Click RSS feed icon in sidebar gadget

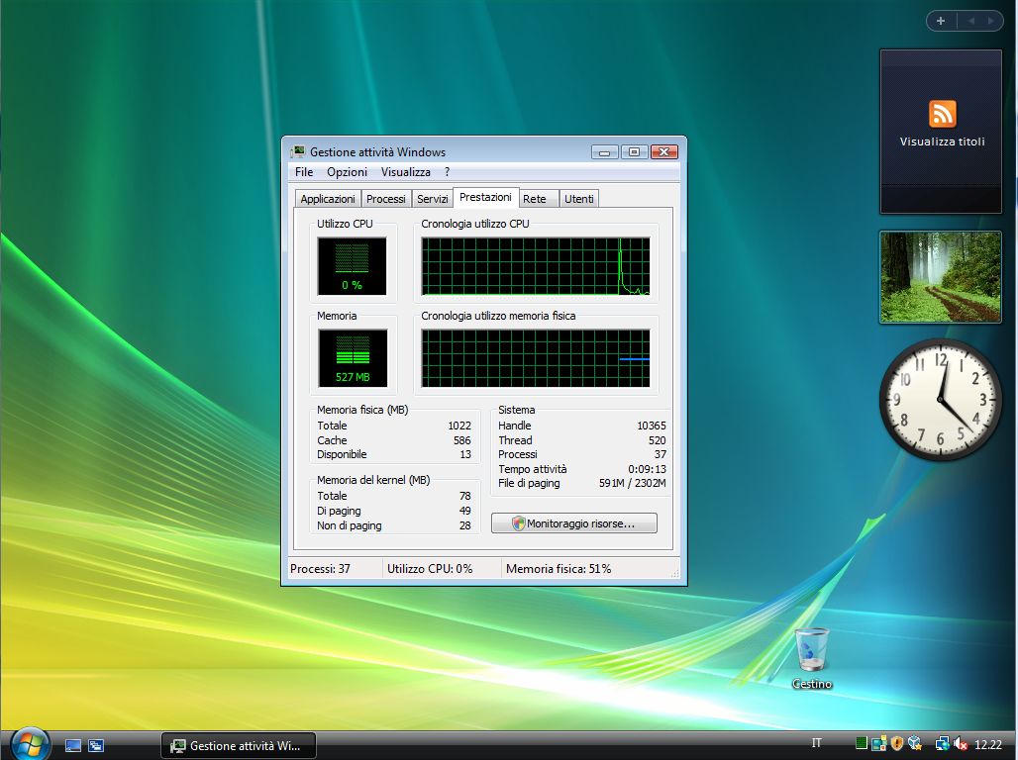click(x=942, y=114)
